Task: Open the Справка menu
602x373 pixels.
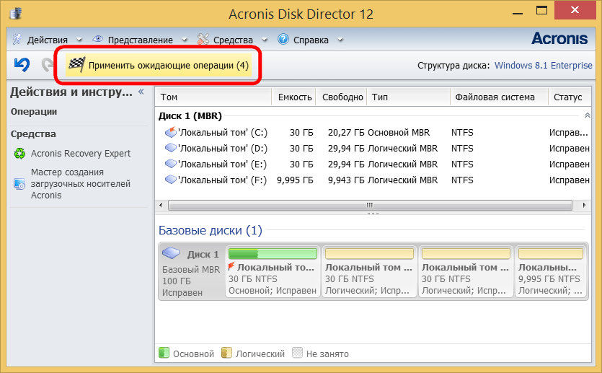Action: pyautogui.click(x=311, y=40)
